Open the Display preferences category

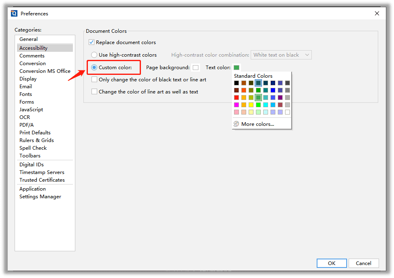pos(28,79)
